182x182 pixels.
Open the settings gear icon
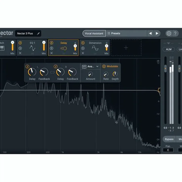click(169, 33)
